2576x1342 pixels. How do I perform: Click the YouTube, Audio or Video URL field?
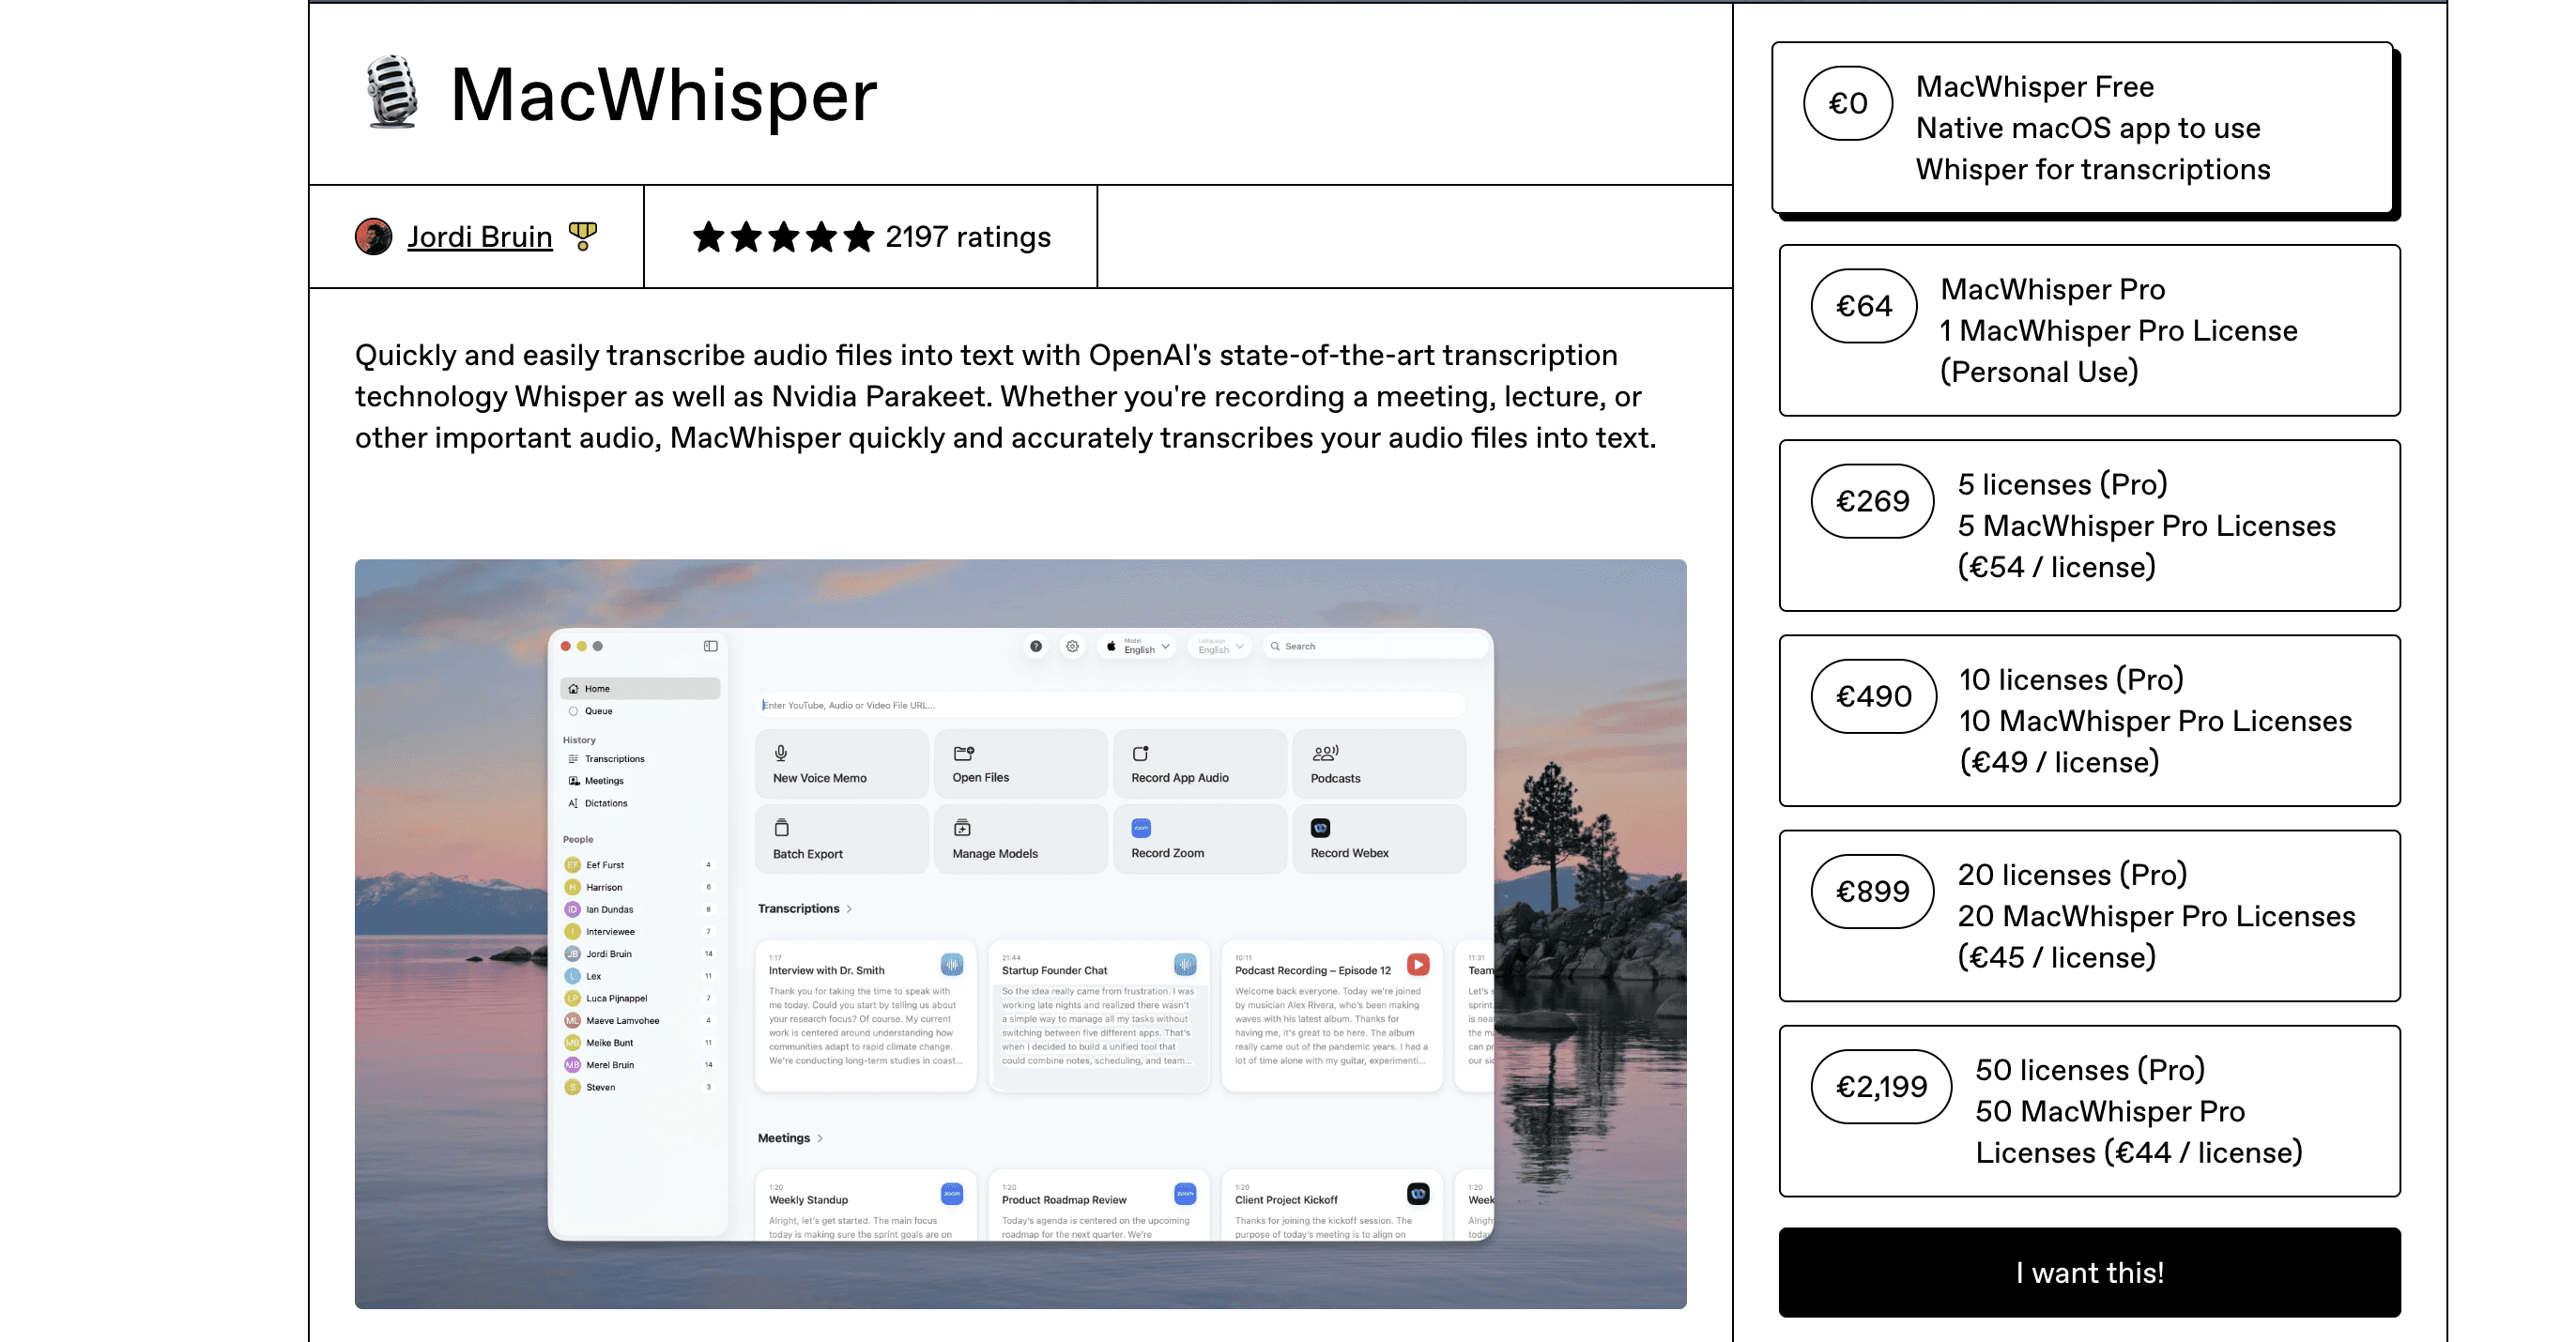(1110, 705)
